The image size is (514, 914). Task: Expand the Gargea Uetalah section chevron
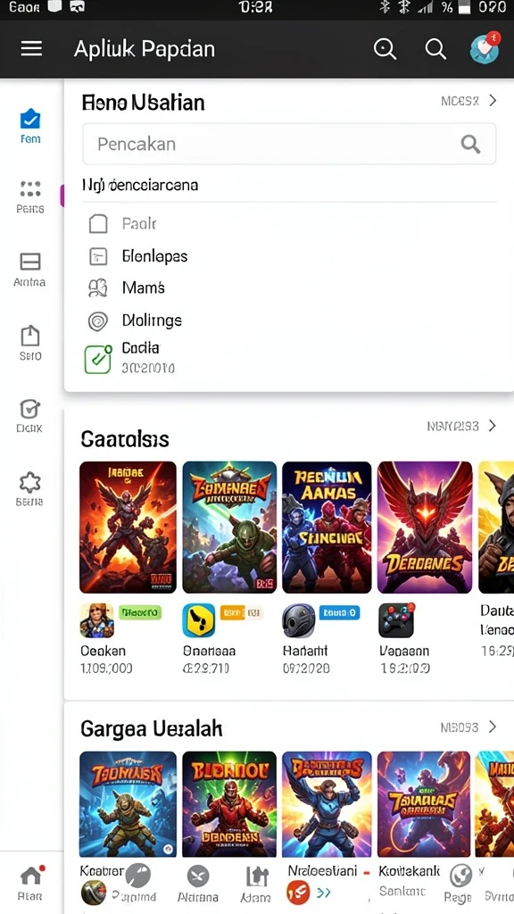[x=493, y=727]
